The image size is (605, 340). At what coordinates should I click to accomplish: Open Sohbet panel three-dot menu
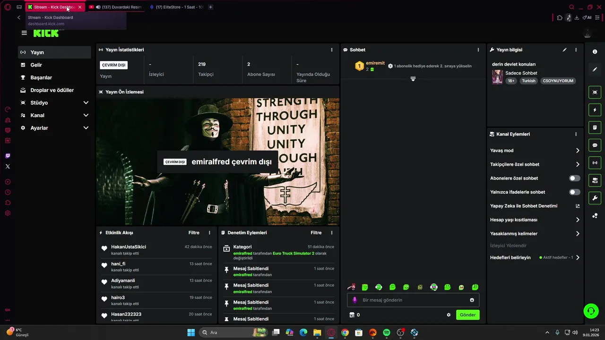tap(478, 50)
